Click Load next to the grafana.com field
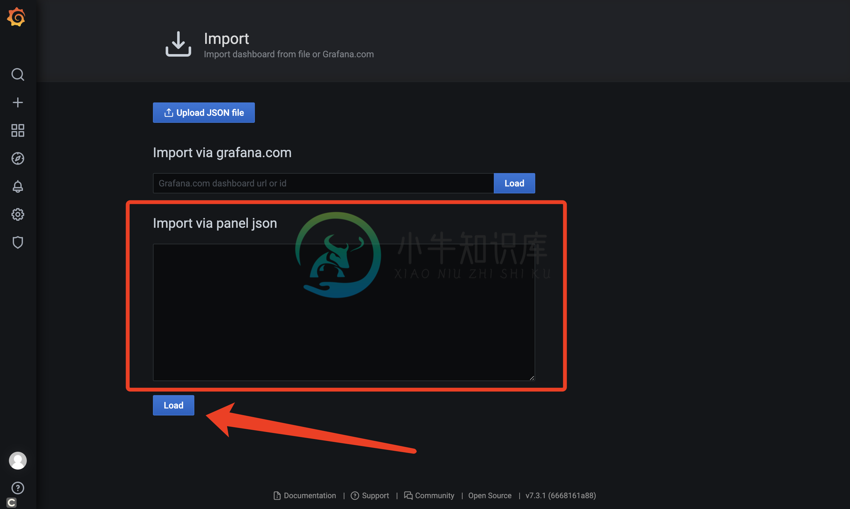The width and height of the screenshot is (850, 509). (x=514, y=183)
